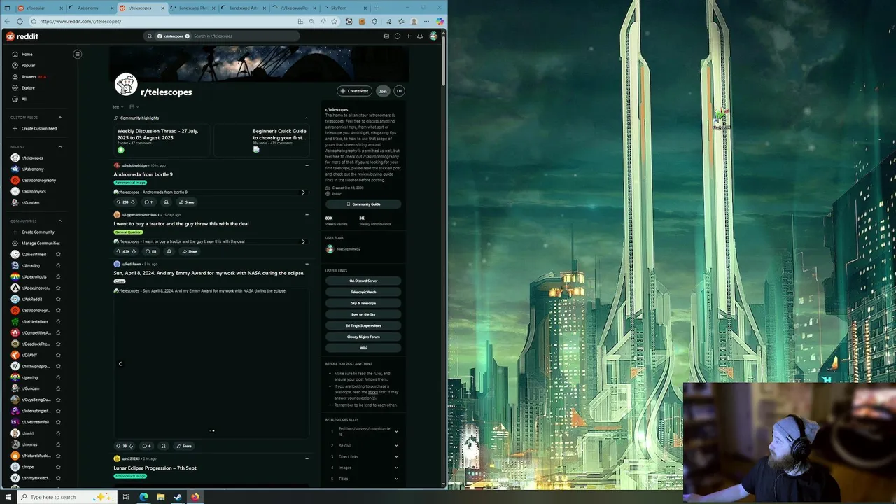Open comments on the Emmy Award post
Screen dimensions: 896x504
tap(146, 446)
